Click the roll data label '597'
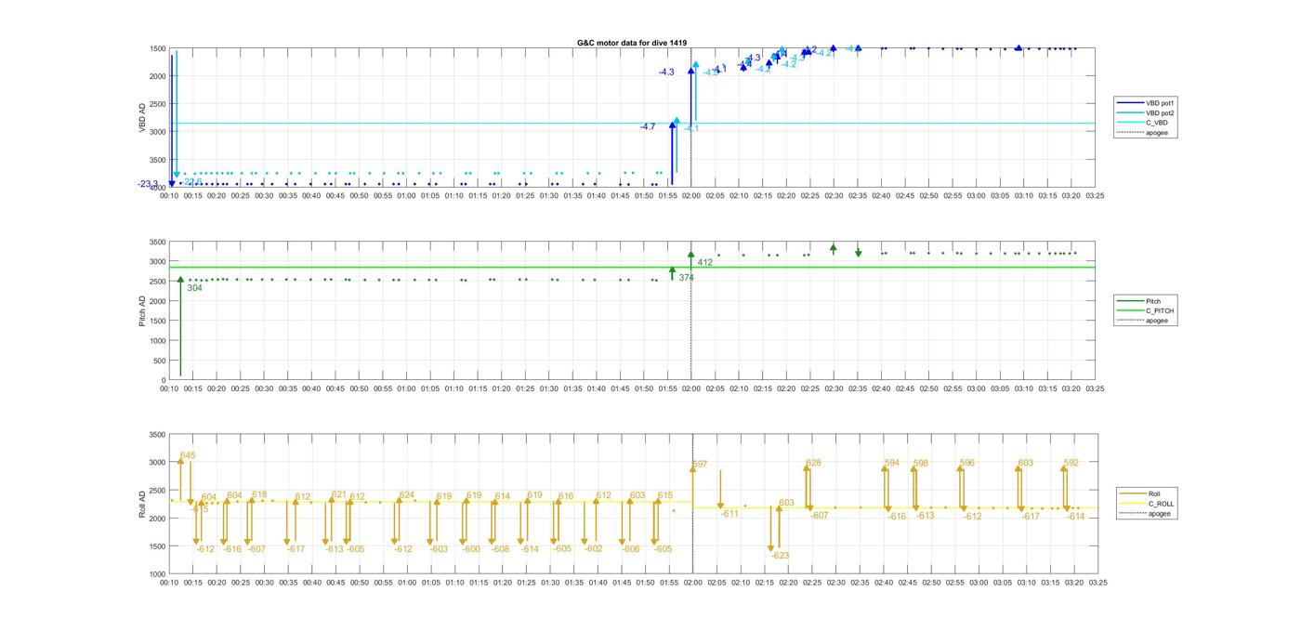The height and width of the screenshot is (644, 1301). (700, 464)
